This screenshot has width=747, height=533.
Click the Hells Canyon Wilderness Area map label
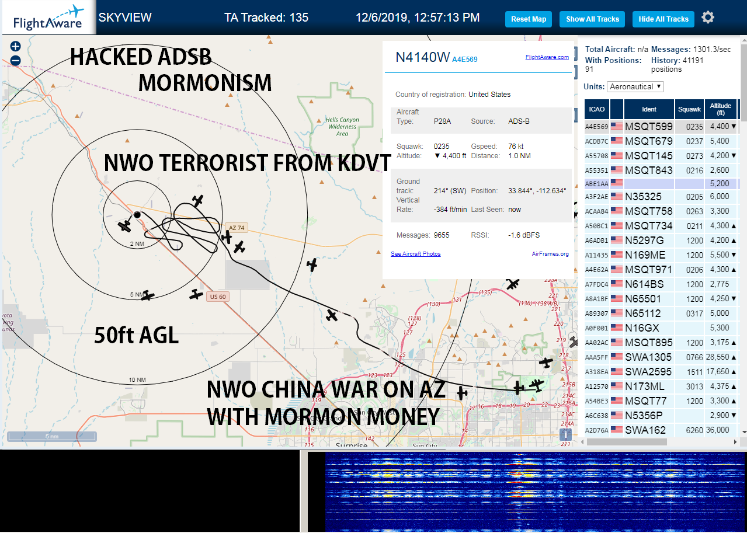(x=342, y=127)
